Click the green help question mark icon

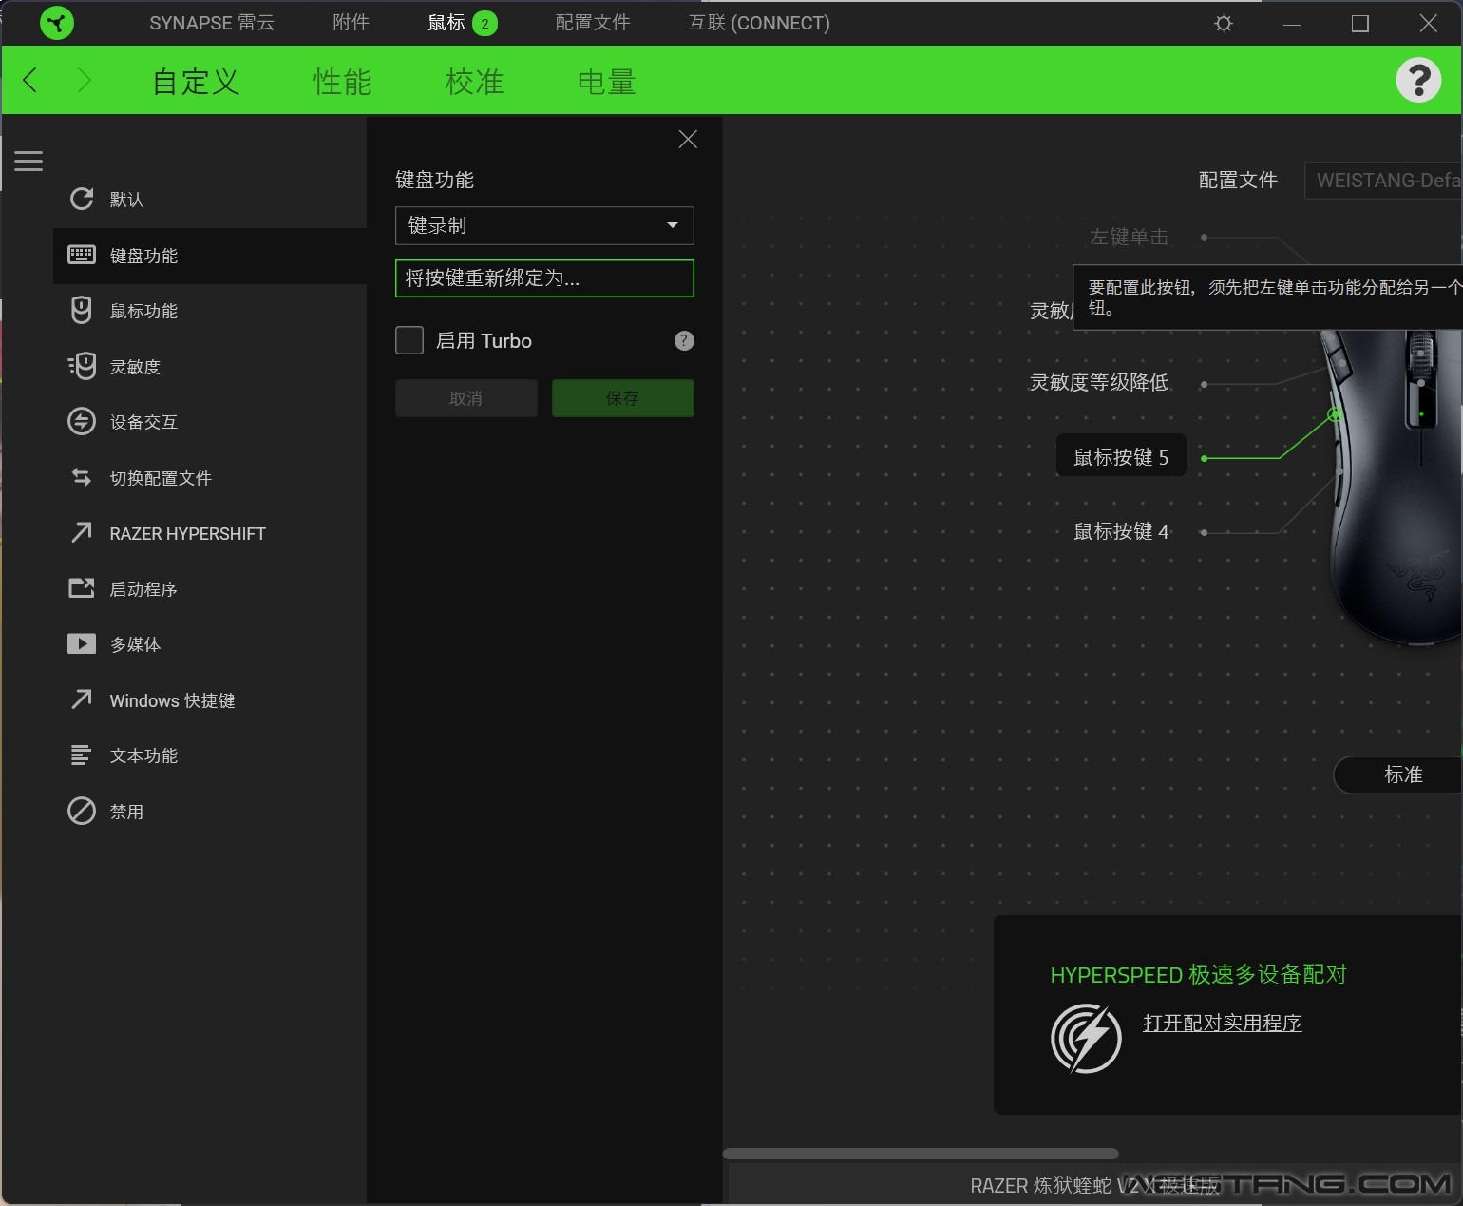tap(1418, 80)
